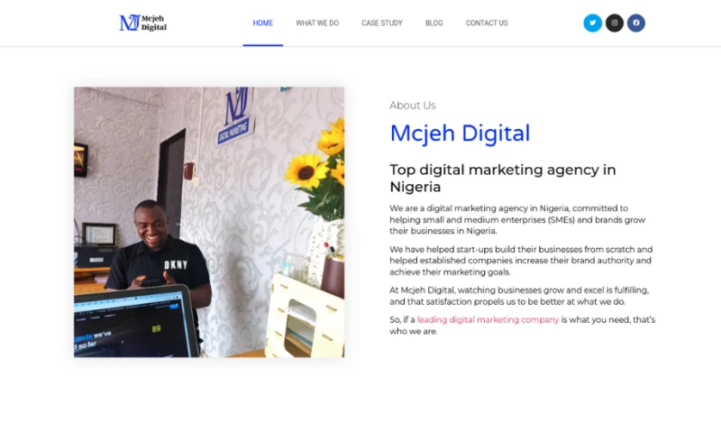This screenshot has height=433, width=721.
Task: Follow the leading digital marketing company link
Action: 488,319
